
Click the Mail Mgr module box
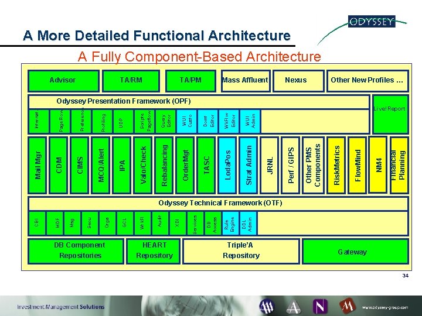click(x=37, y=165)
